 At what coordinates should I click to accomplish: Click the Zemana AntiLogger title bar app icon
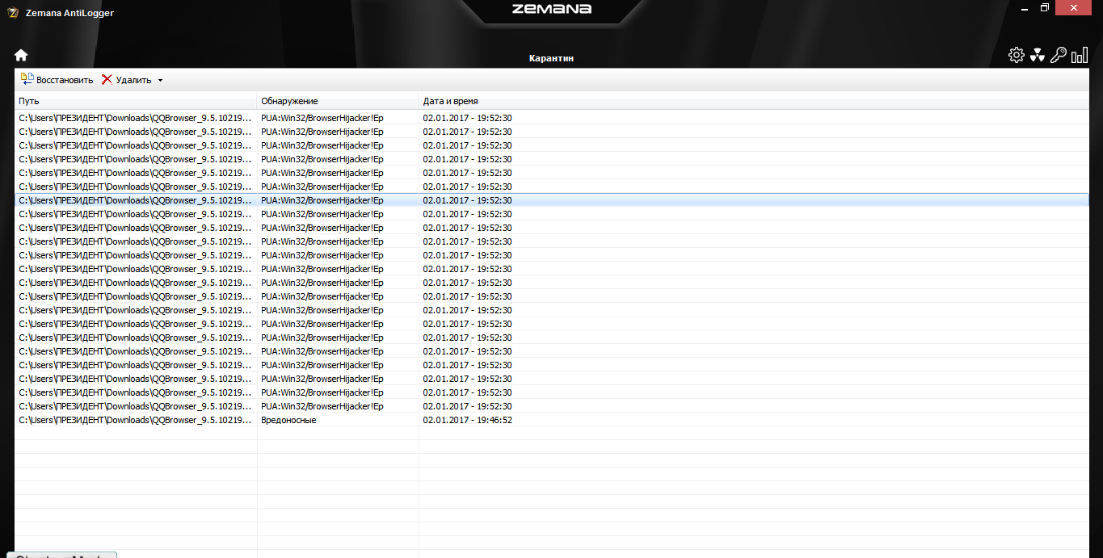[x=13, y=12]
